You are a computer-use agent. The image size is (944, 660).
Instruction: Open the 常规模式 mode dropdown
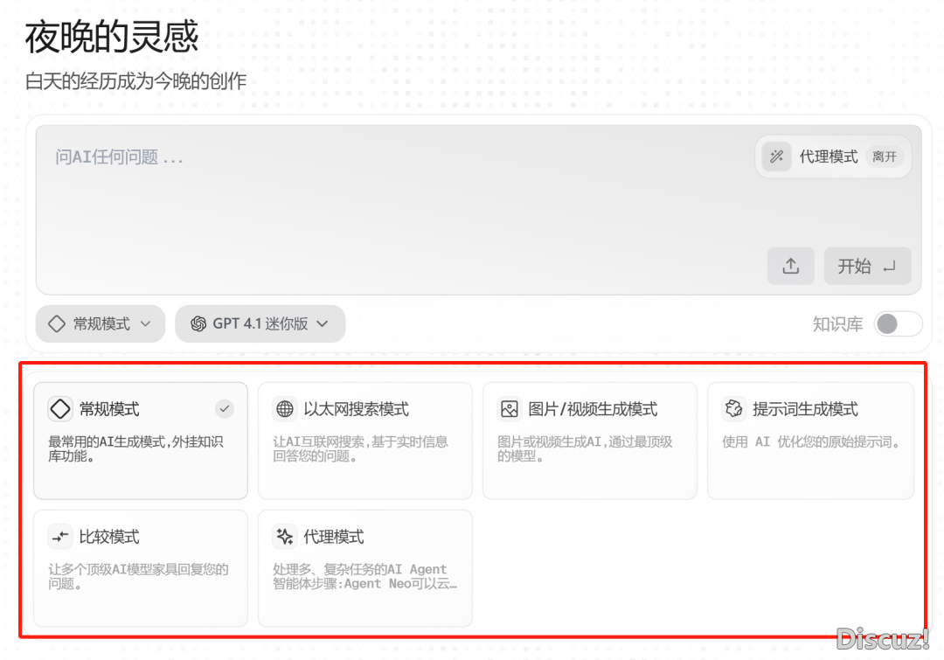point(101,324)
